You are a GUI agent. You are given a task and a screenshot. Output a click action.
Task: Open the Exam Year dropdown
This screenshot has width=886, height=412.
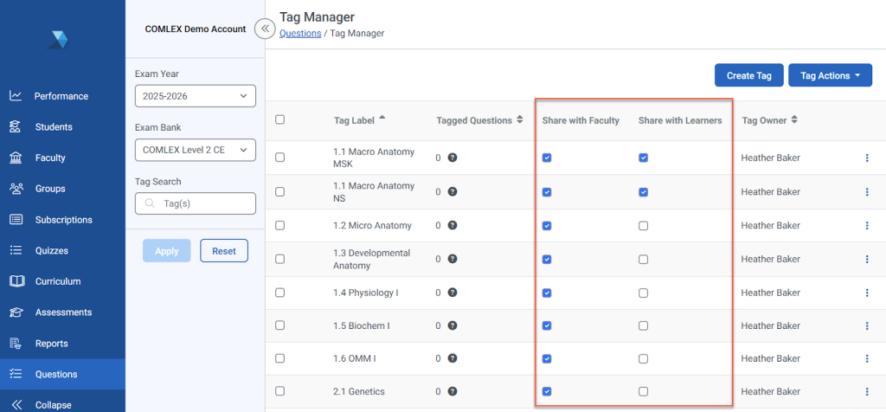(195, 95)
